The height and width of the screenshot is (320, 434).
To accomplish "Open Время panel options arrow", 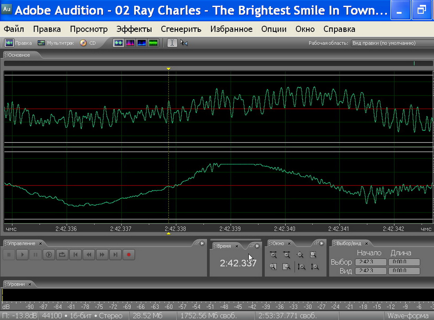I will 257,246.
